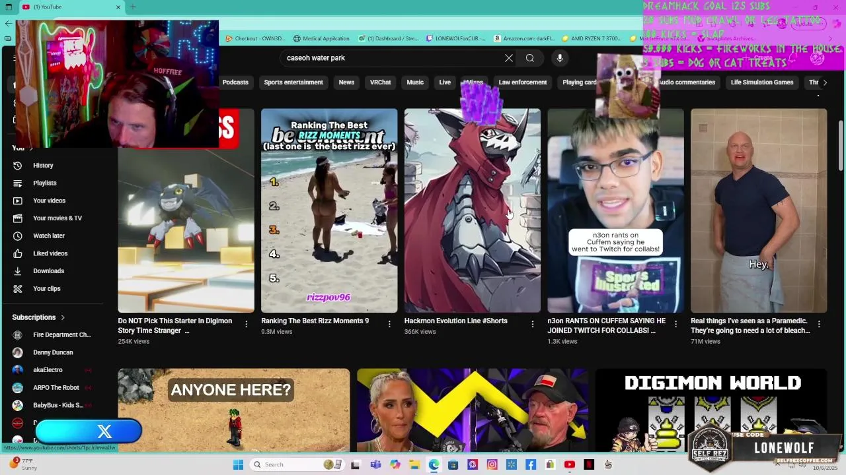Click the search magnifier button

pos(530,58)
